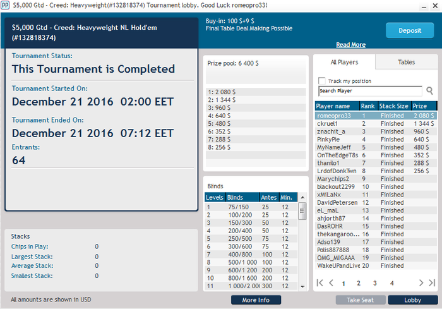Select player row ckruel1
Image resolution: width=442 pixels, height=309 pixels.
376,124
